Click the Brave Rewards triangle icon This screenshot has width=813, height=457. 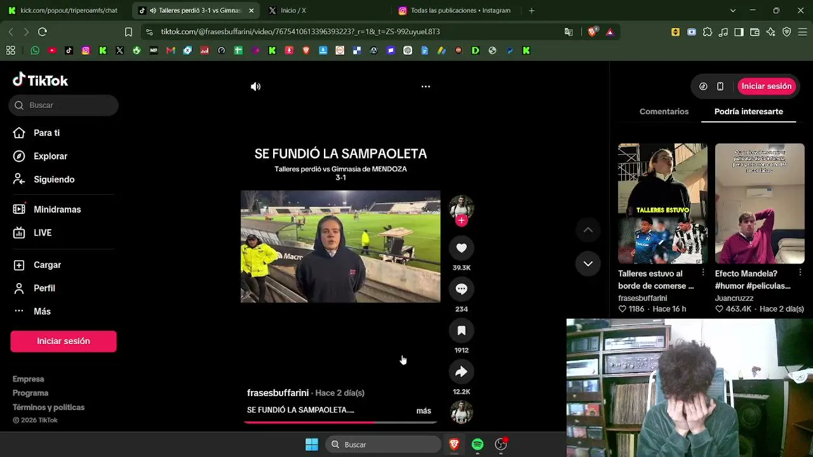tap(610, 32)
